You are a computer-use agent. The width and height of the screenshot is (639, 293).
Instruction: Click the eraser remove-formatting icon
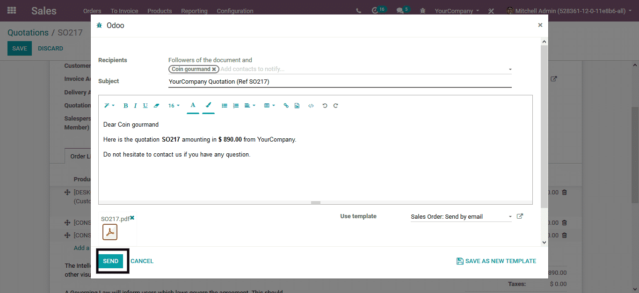click(157, 106)
